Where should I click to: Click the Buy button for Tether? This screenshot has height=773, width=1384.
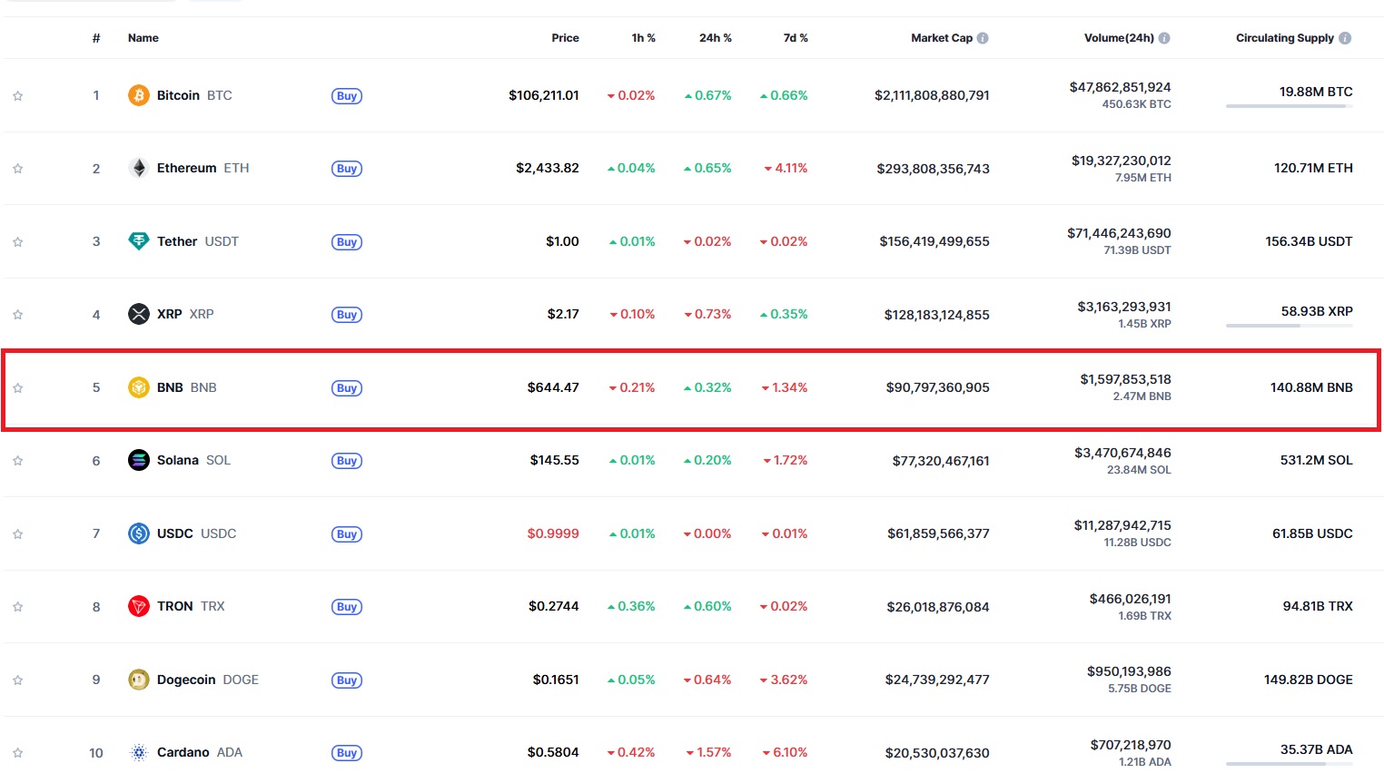[347, 241]
